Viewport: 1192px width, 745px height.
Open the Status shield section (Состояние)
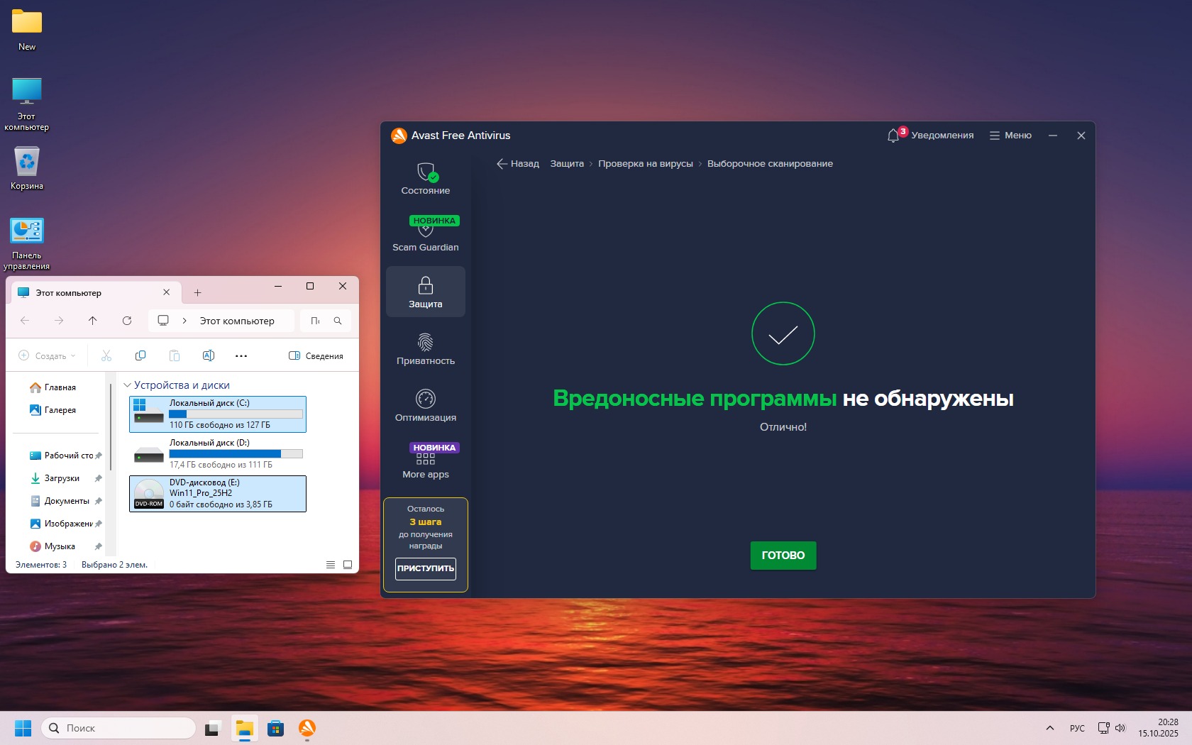click(x=425, y=178)
